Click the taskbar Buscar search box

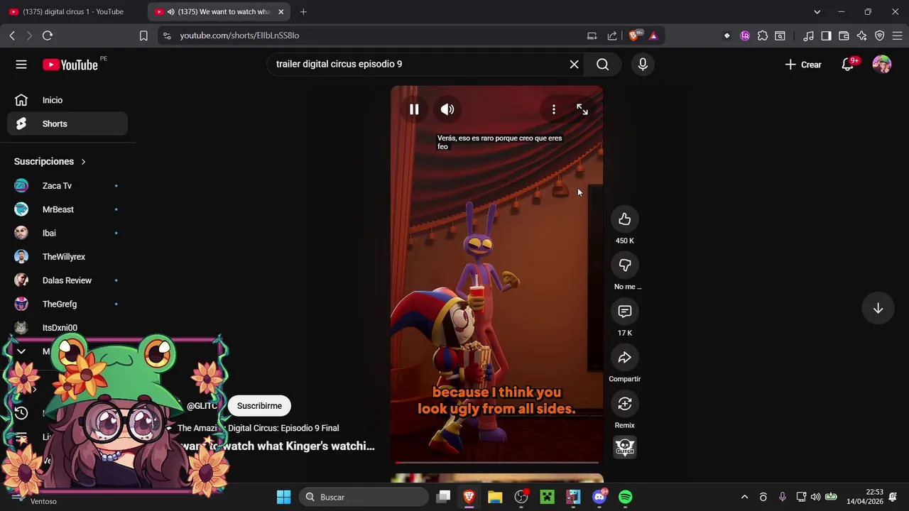pyautogui.click(x=364, y=497)
